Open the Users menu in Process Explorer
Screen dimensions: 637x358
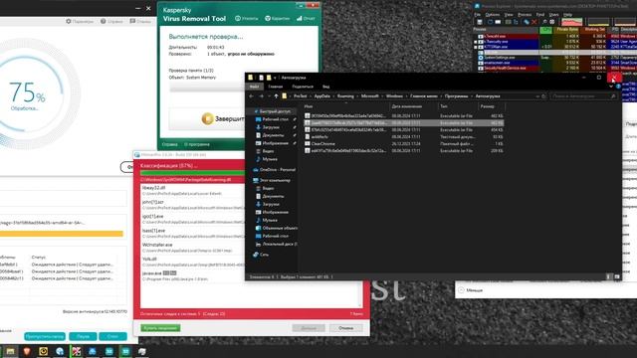[x=553, y=15]
